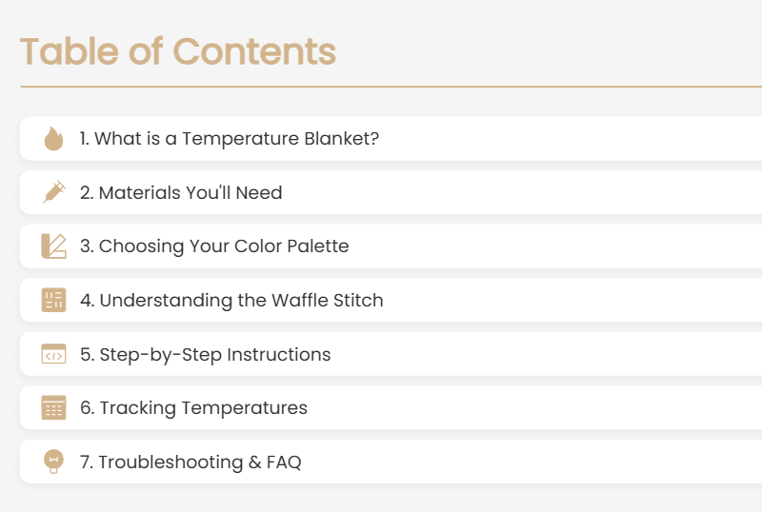Image resolution: width=762 pixels, height=512 pixels.
Task: Click the code window icon for Instructions
Action: (53, 354)
